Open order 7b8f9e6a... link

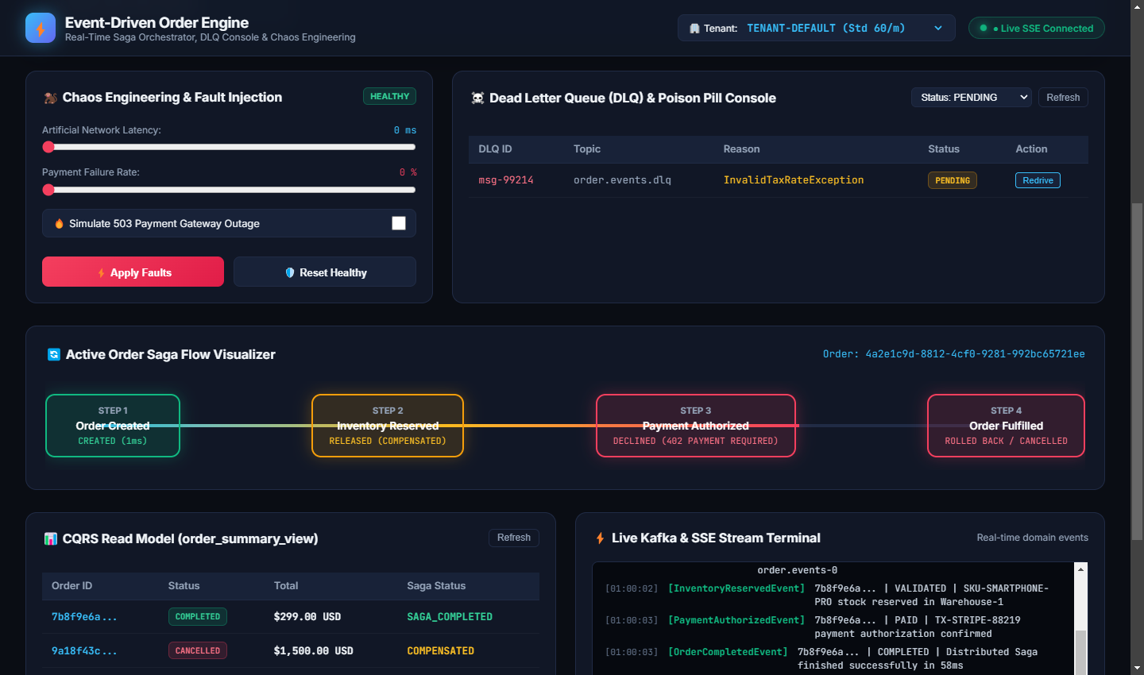pyautogui.click(x=84, y=617)
